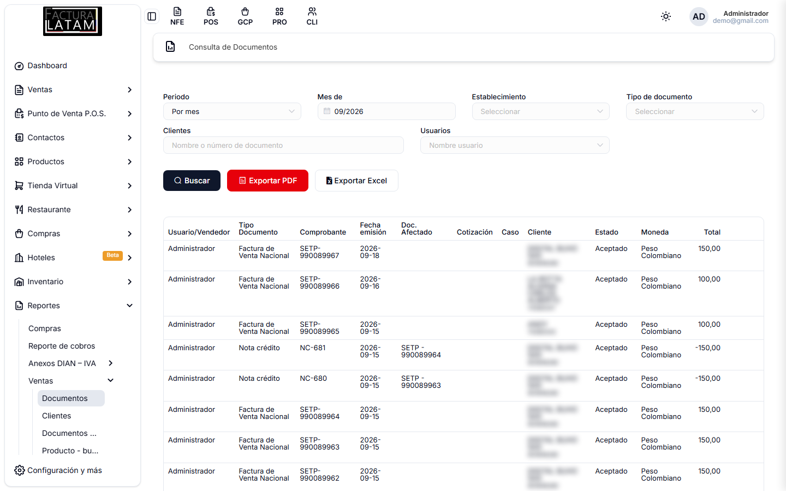Click the Exportar Excel button
The width and height of the screenshot is (786, 491).
tap(356, 181)
